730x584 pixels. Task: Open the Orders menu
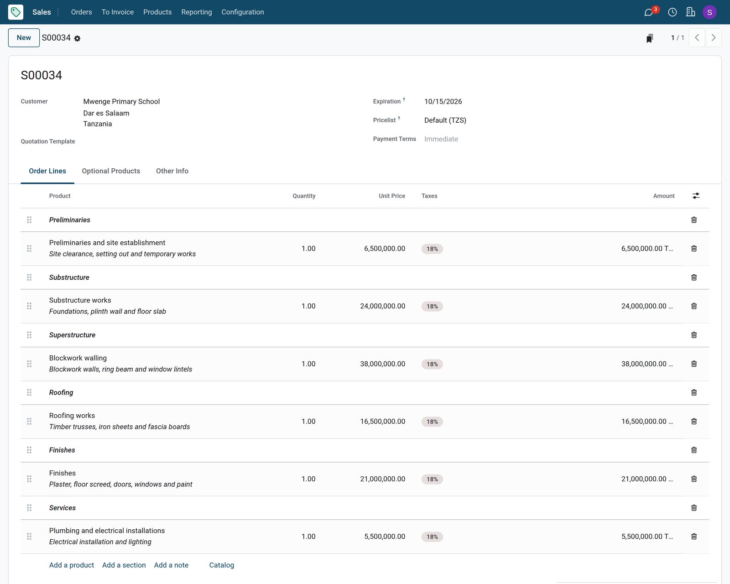pos(81,12)
